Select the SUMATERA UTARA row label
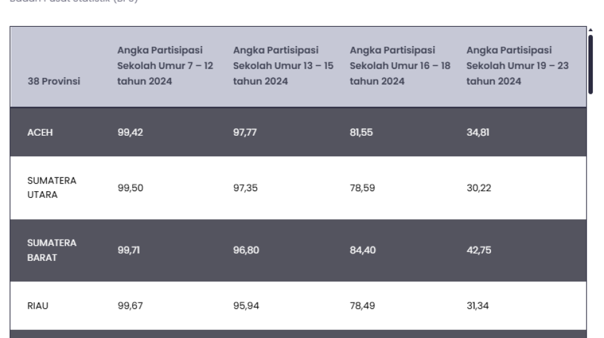 (x=52, y=187)
